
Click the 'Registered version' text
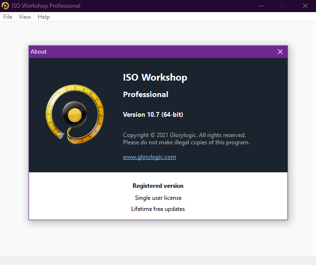coord(158,186)
